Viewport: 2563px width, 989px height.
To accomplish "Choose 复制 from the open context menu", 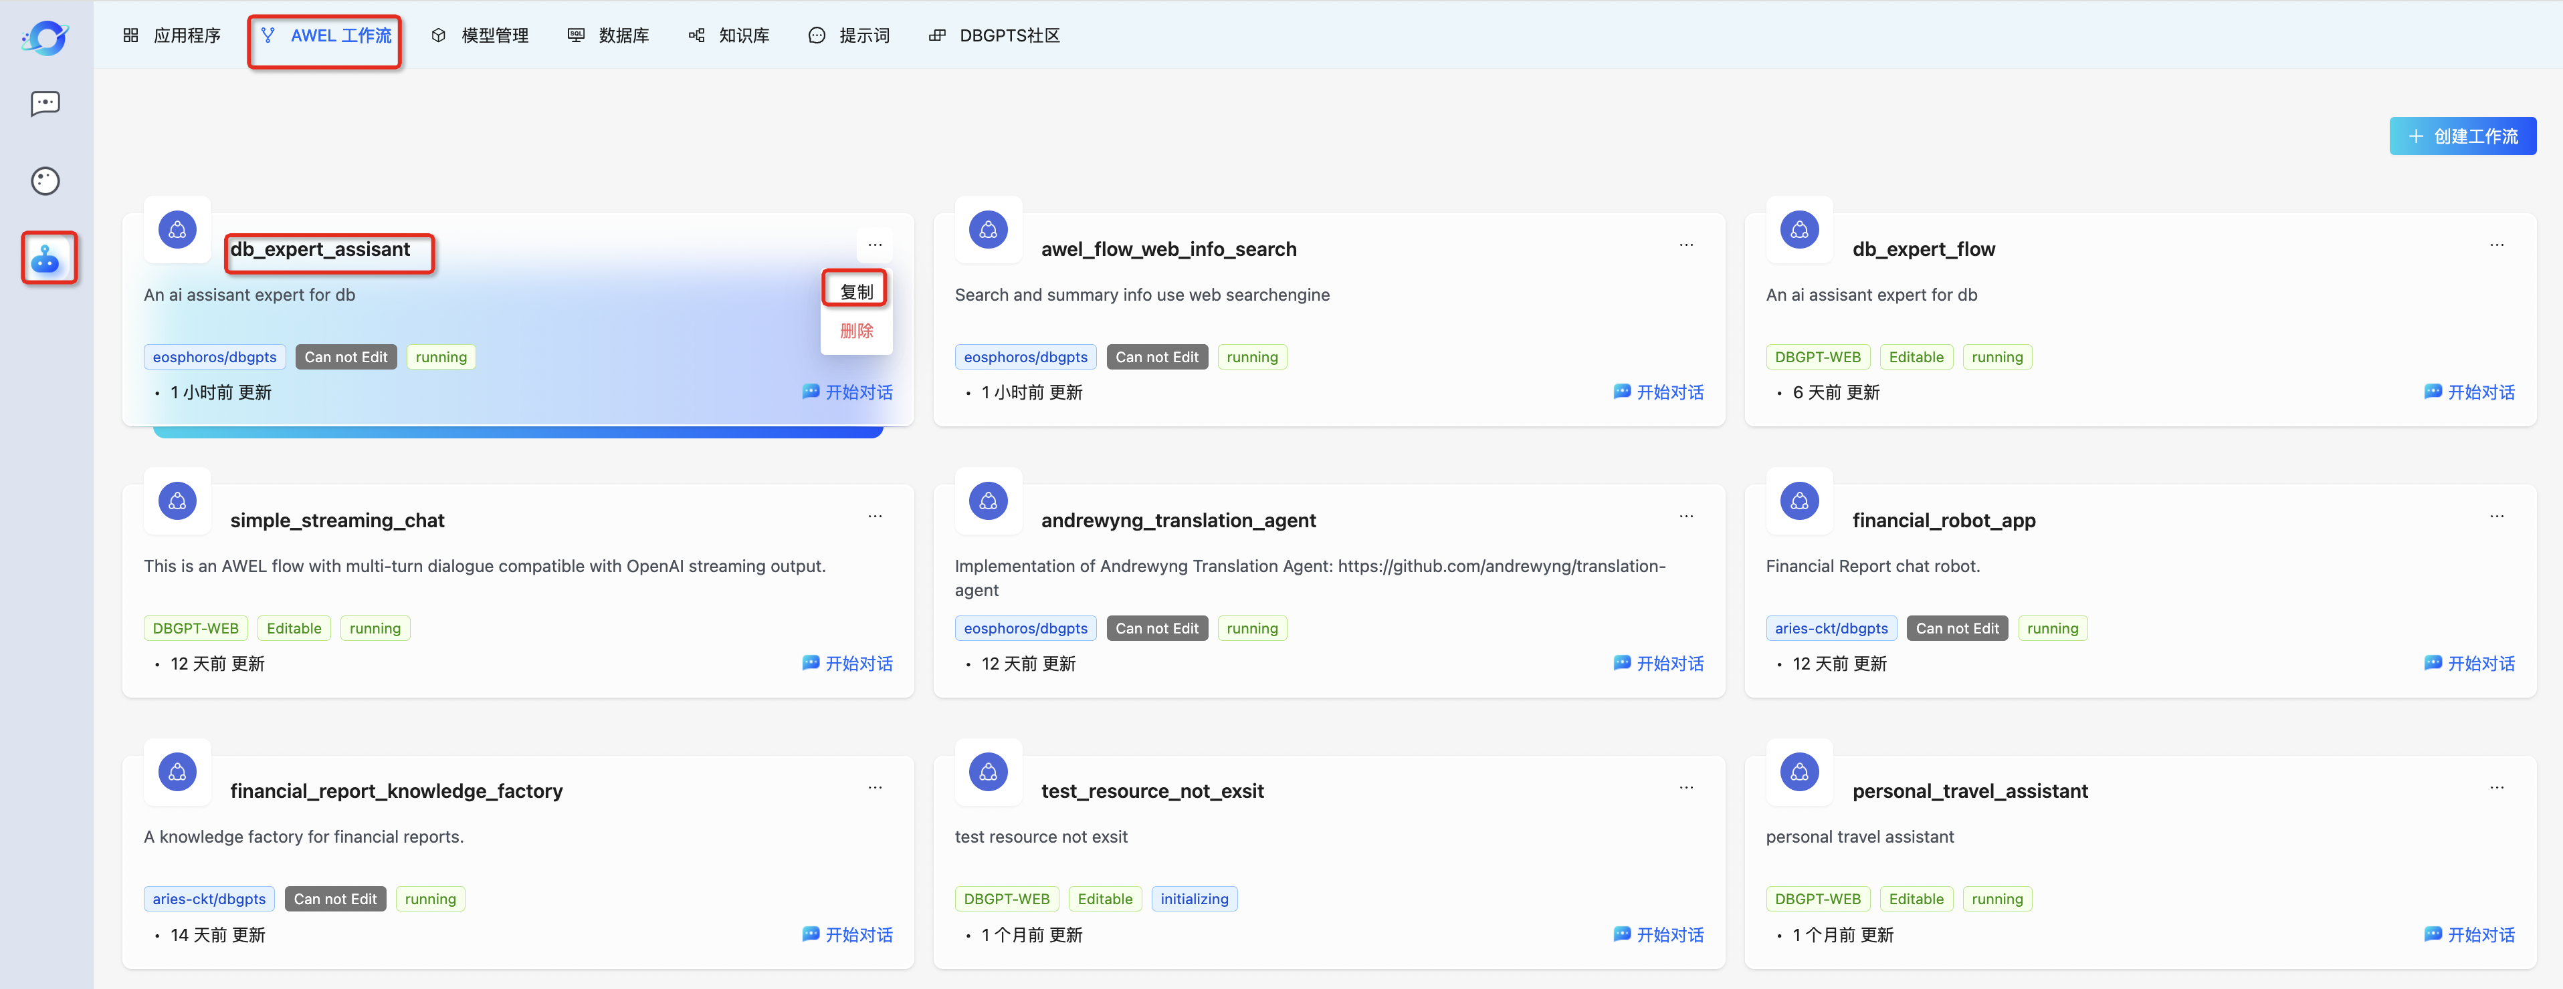I will click(855, 291).
